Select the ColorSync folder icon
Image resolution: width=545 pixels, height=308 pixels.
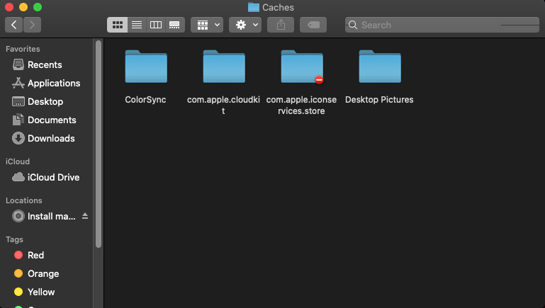tap(146, 67)
